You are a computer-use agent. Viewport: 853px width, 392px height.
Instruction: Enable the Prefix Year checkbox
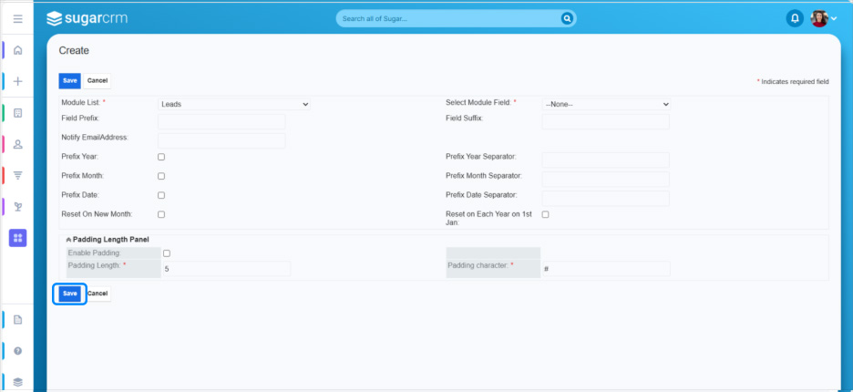(161, 157)
